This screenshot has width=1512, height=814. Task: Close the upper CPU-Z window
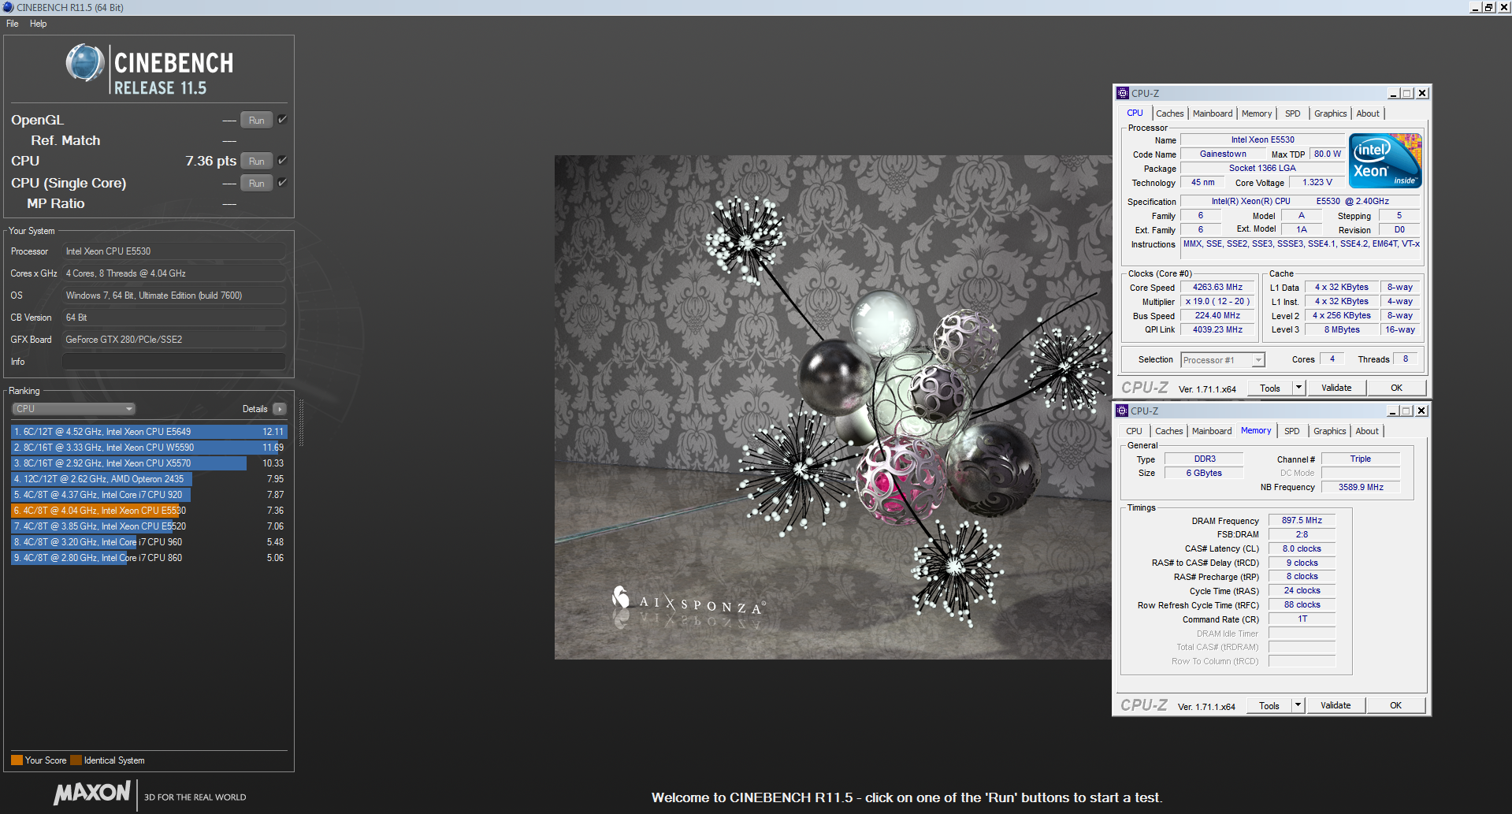pyautogui.click(x=1422, y=93)
